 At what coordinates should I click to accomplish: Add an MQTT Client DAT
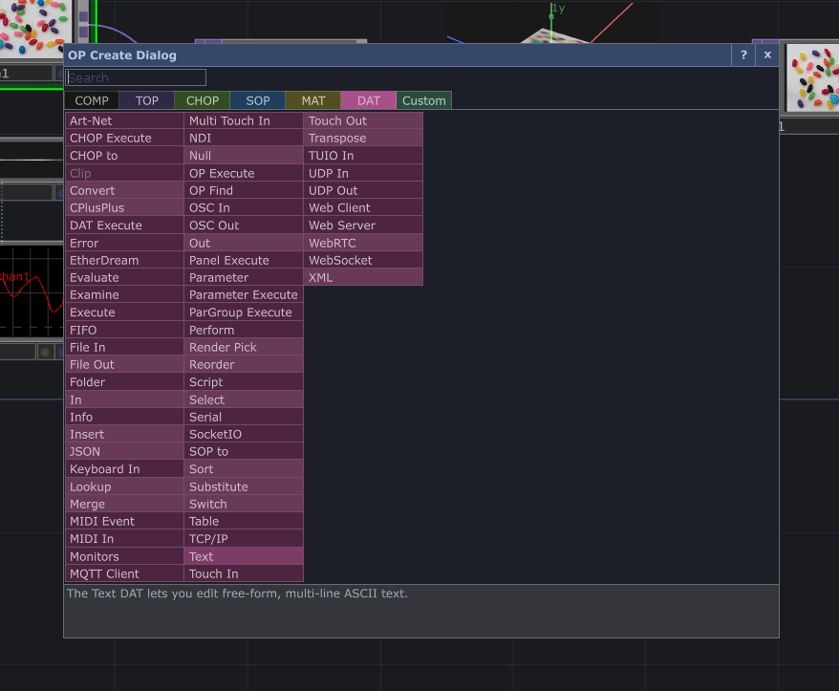[124, 573]
